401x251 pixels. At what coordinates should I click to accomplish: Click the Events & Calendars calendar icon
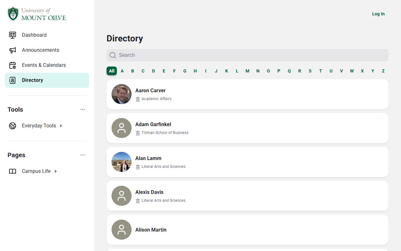tap(13, 65)
